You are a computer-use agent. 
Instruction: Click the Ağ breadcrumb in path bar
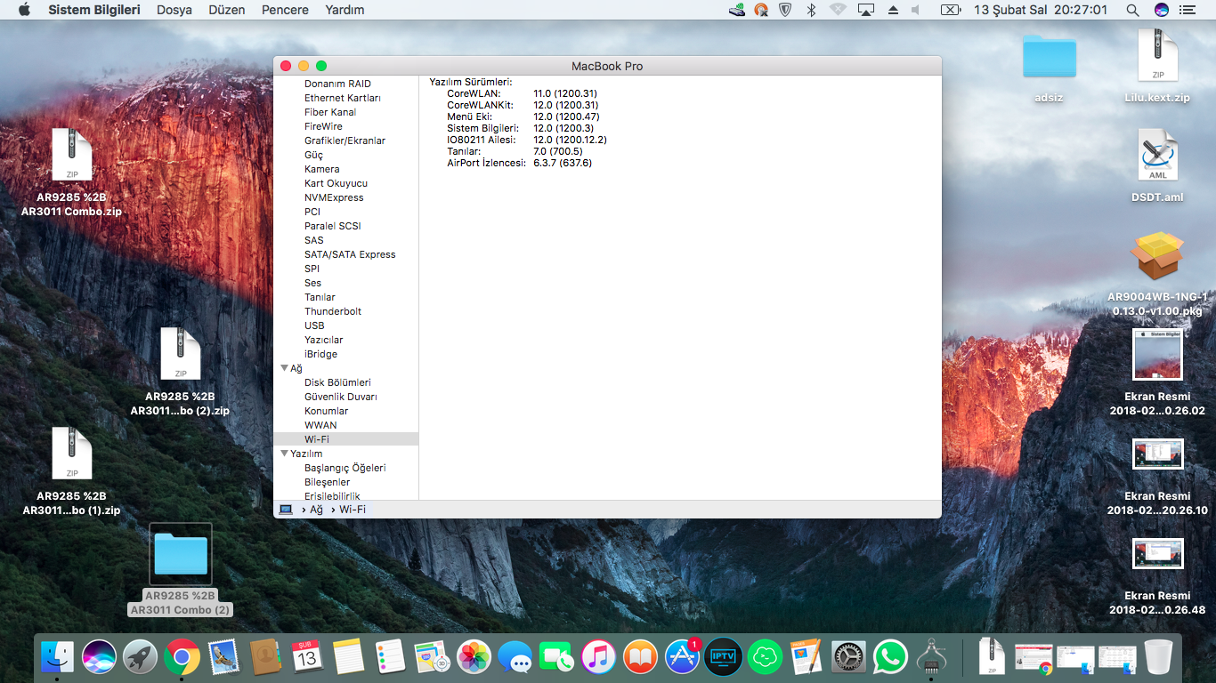(316, 510)
